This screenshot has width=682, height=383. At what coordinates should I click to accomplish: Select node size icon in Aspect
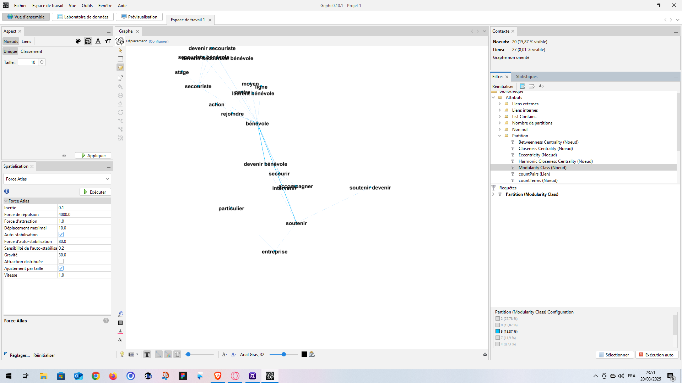pyautogui.click(x=88, y=41)
